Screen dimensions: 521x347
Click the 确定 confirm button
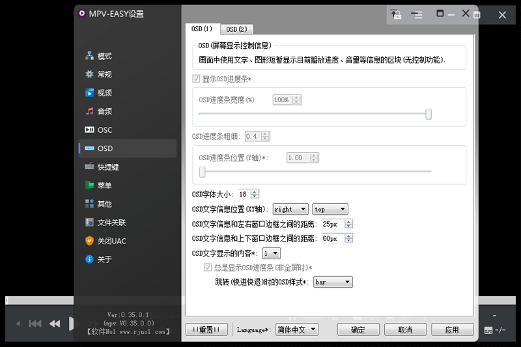[358, 329]
